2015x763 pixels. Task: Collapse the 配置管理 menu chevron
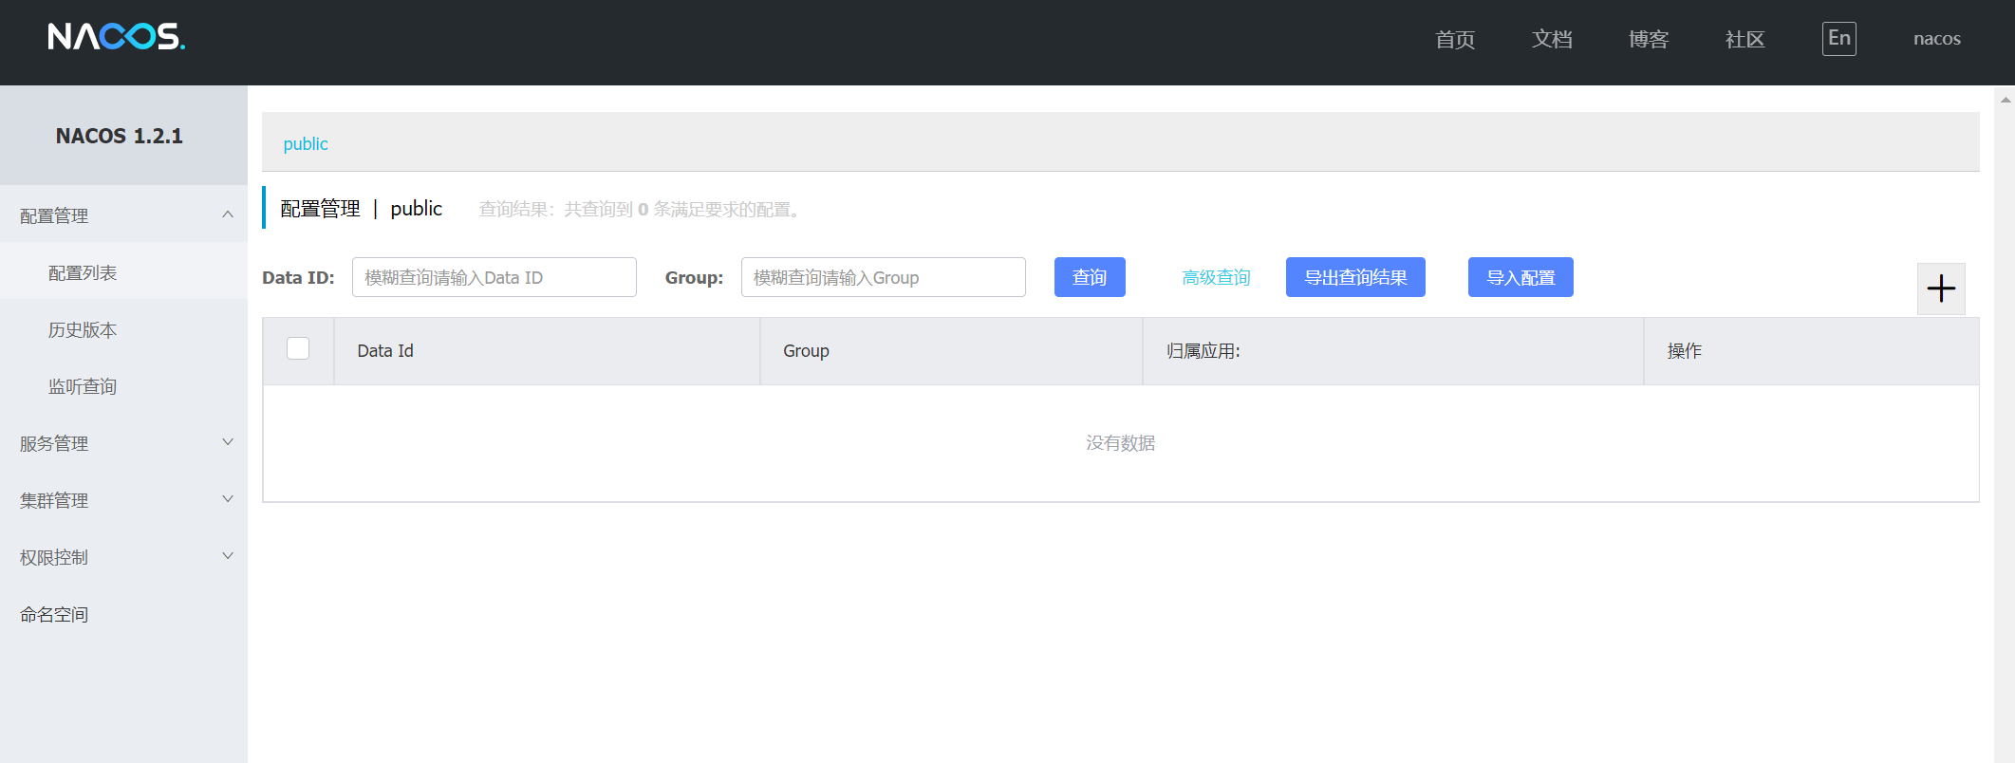(x=228, y=214)
